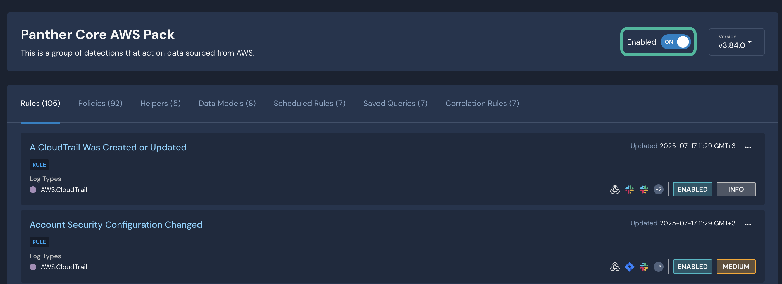Click ENABLED status on CloudTrail rule

pos(692,189)
